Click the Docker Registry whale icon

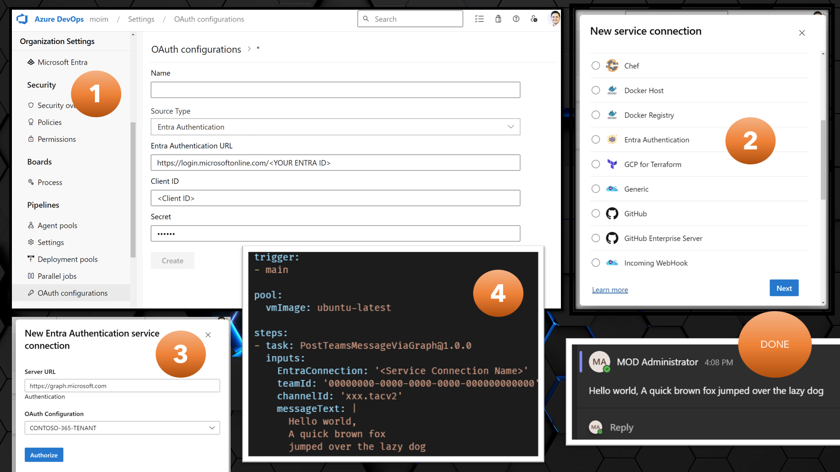click(x=612, y=115)
